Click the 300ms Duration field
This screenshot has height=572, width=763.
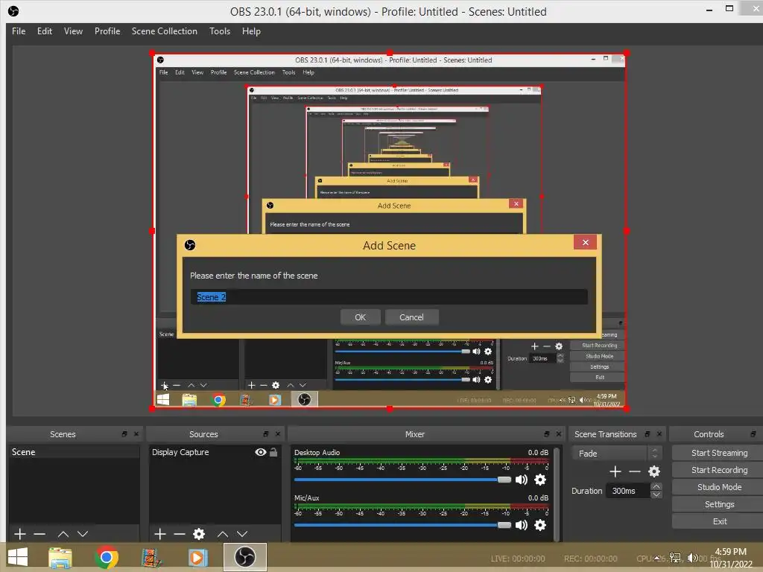click(627, 491)
